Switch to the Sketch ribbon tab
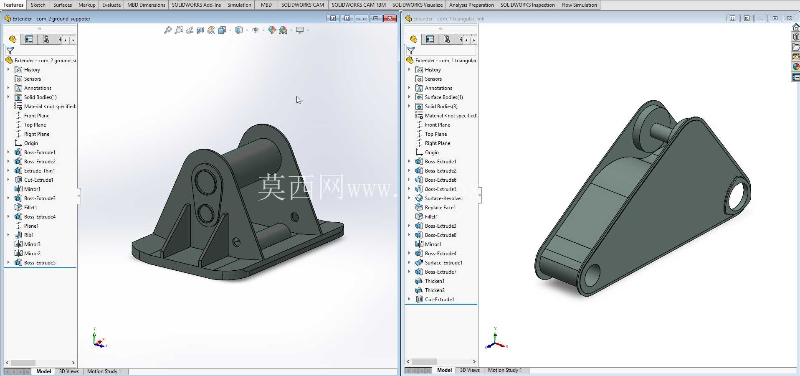The image size is (800, 376). point(38,5)
